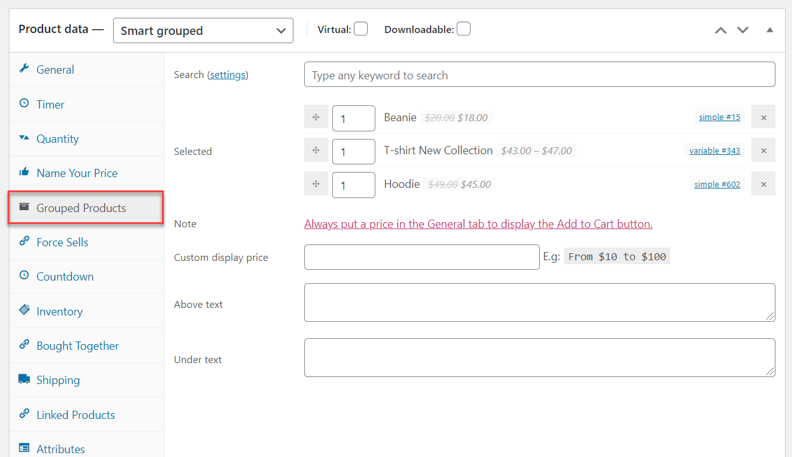Viewport: 792px width, 457px height.
Task: Enable the Virtual checkbox
Action: pos(360,29)
